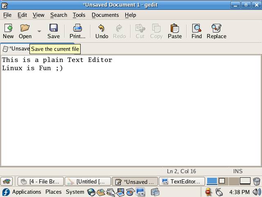The image size is (262, 197).
Task: Click the volume speaker icon in panel
Action: (257, 192)
